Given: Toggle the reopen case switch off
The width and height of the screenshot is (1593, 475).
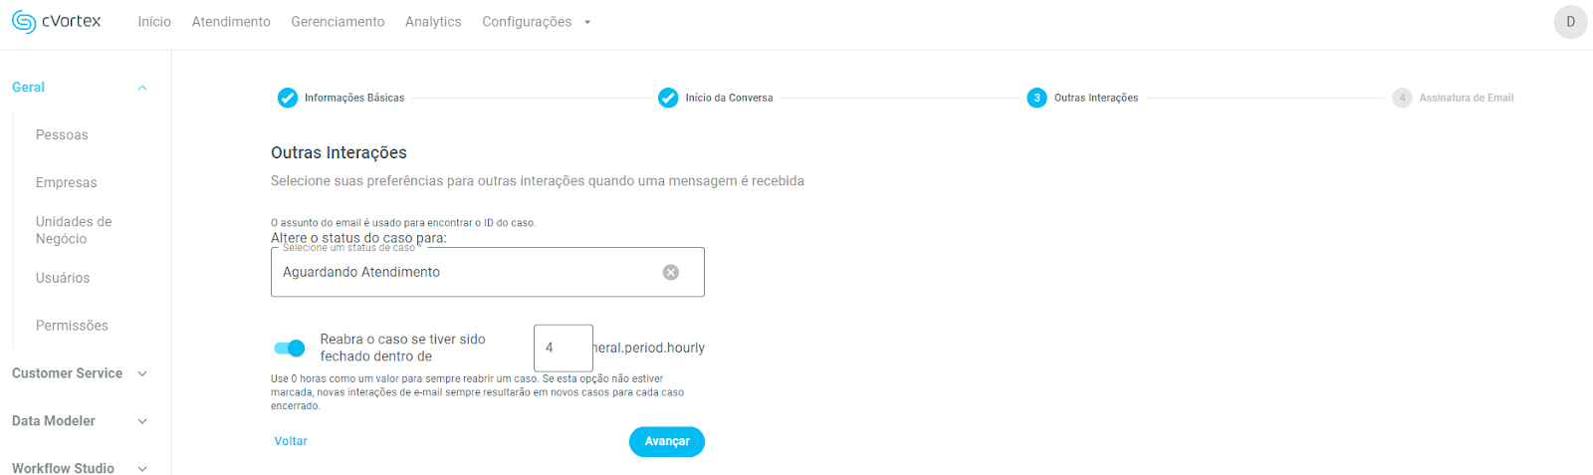Looking at the screenshot, I should tap(290, 348).
